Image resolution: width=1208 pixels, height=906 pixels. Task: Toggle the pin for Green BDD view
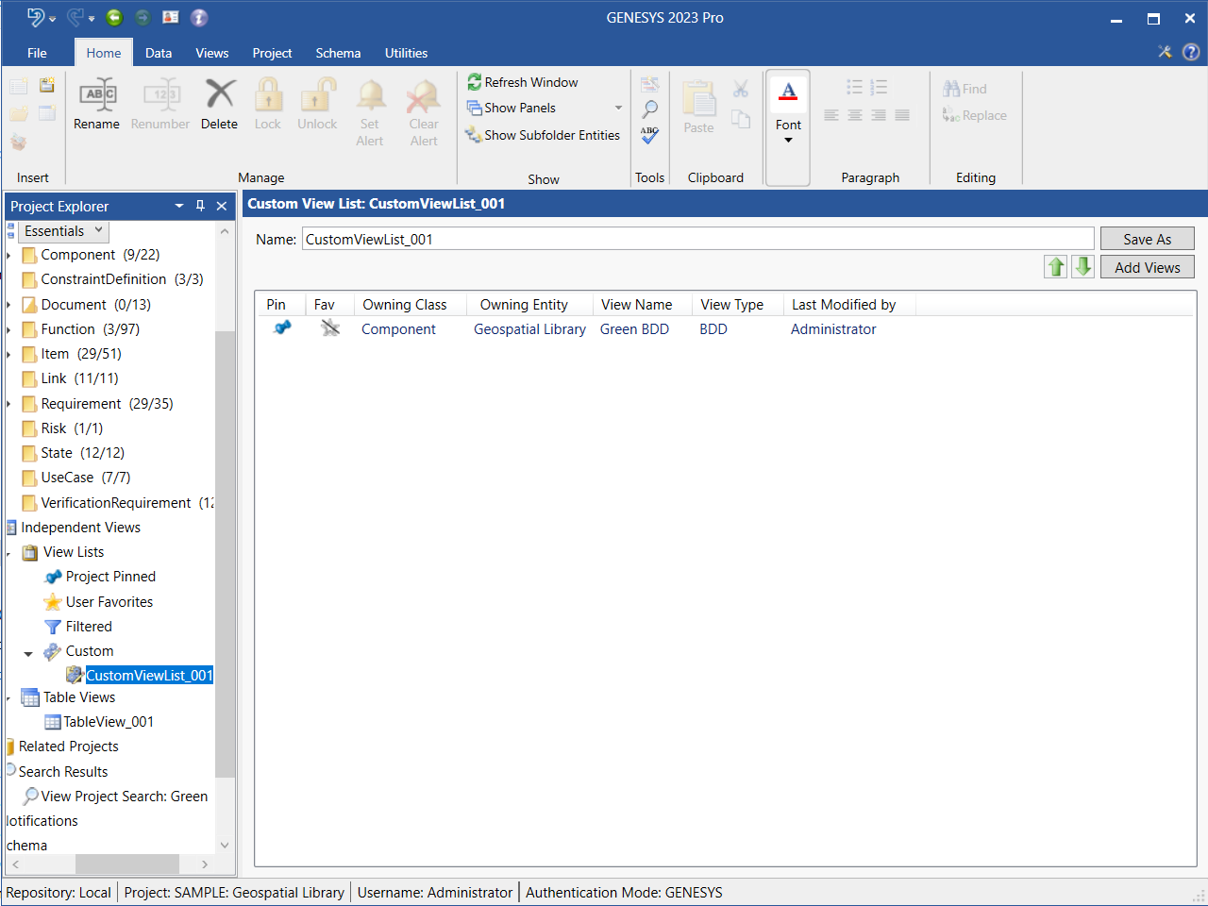tap(281, 328)
